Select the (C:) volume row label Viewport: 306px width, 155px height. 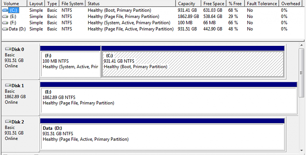(13, 10)
